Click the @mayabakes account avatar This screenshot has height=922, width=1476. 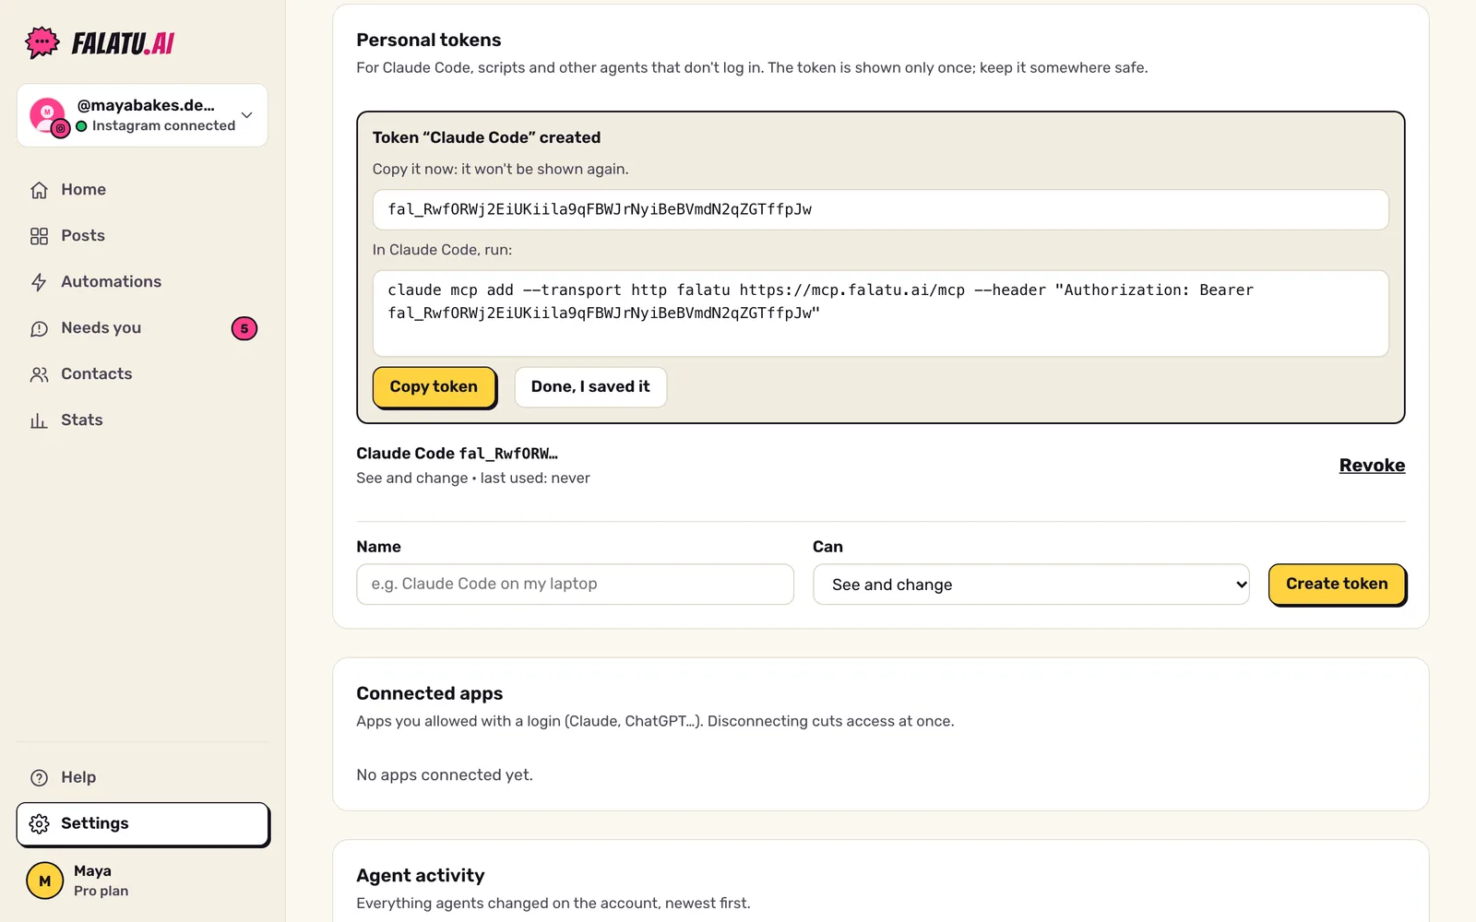coord(48,115)
